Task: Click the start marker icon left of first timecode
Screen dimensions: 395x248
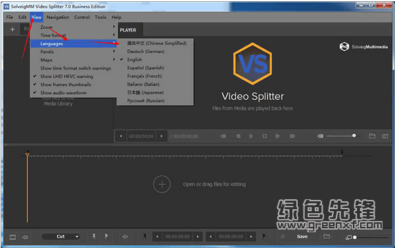Action: [x=145, y=236]
